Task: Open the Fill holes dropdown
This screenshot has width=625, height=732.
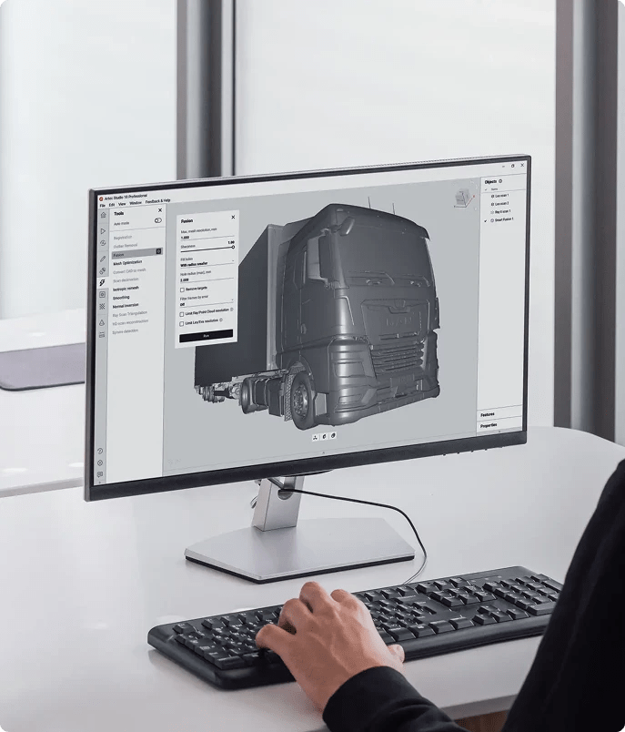Action: coord(207,262)
